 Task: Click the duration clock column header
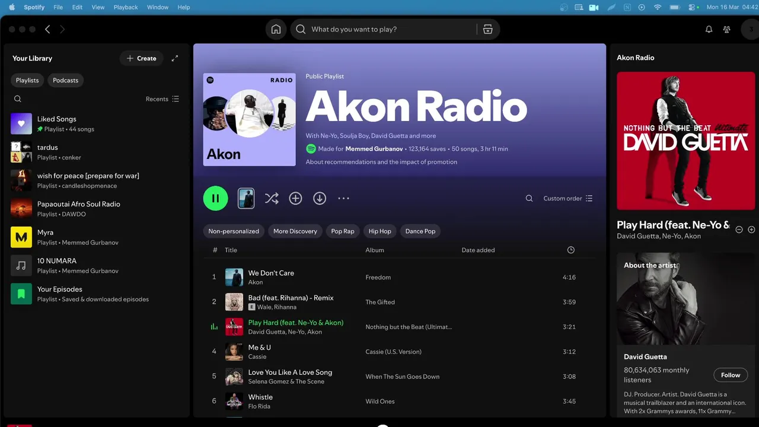click(x=570, y=250)
